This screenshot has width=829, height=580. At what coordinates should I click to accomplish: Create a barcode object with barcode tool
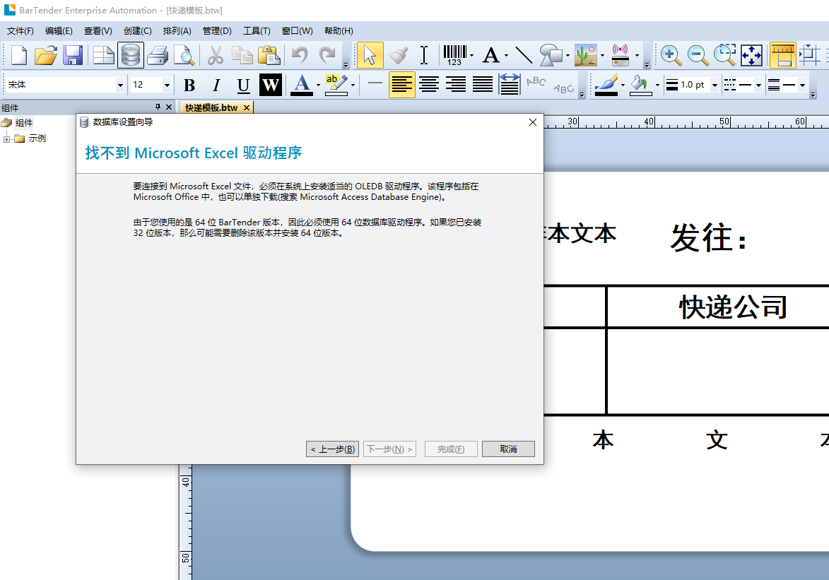point(454,55)
